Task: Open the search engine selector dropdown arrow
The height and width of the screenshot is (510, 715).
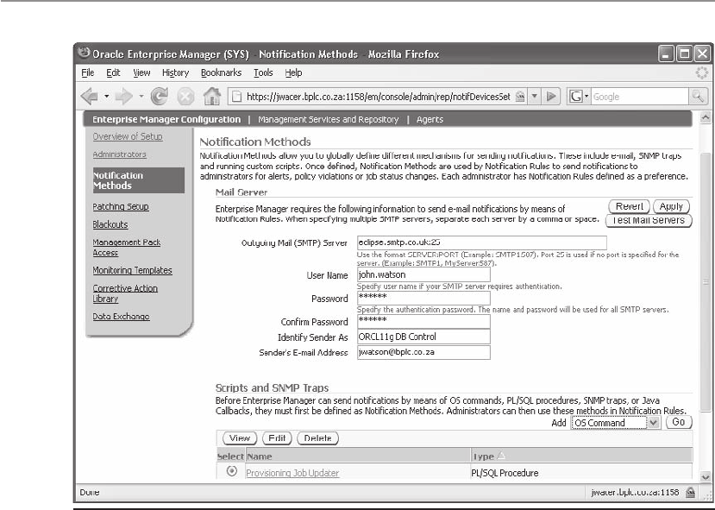Action: (586, 97)
